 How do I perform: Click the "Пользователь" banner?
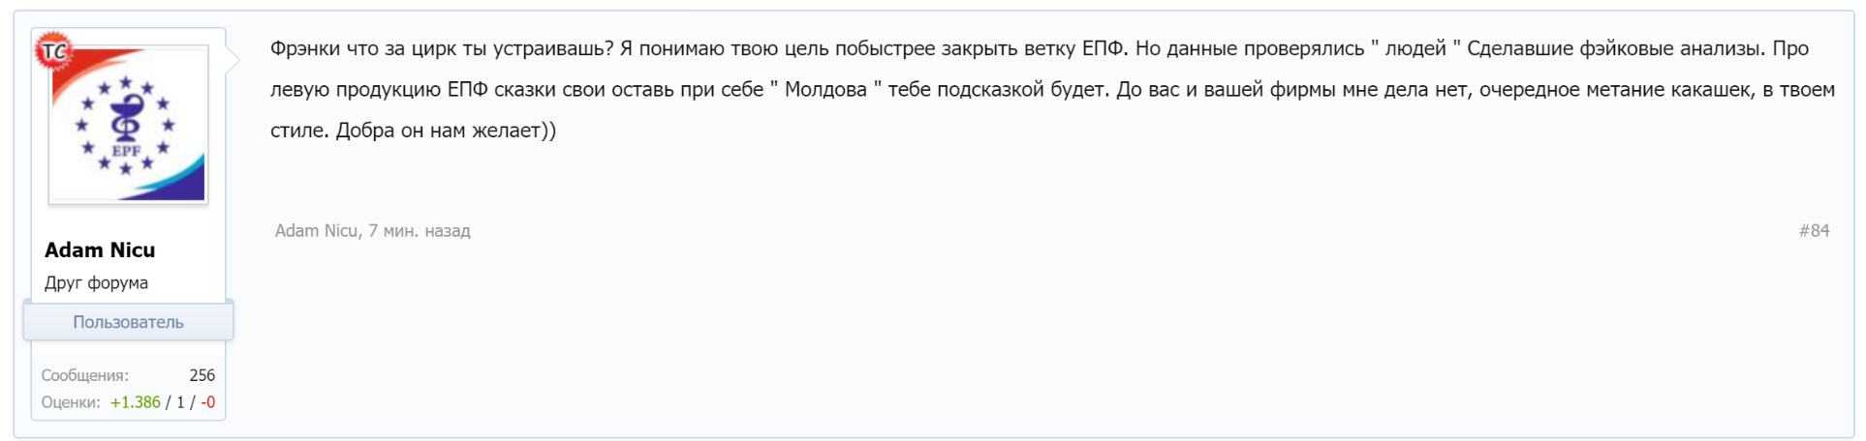tap(128, 322)
